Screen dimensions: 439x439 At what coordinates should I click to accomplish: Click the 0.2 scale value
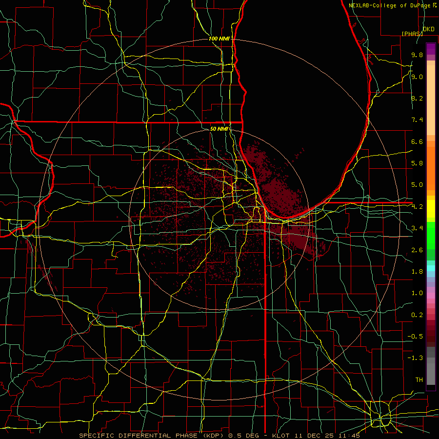[x=417, y=315]
